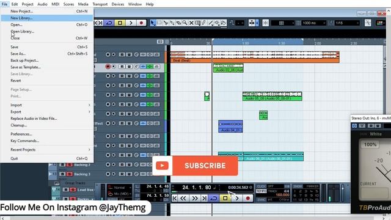Screen dimensions: 391x220
Task: Select Back up Project...
Action: point(48,61)
